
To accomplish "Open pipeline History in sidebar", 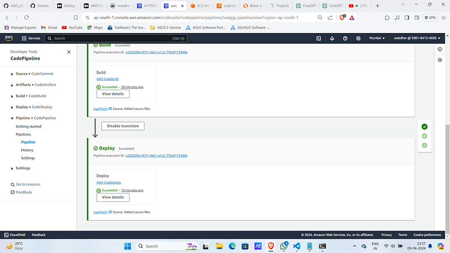I will 27,150.
